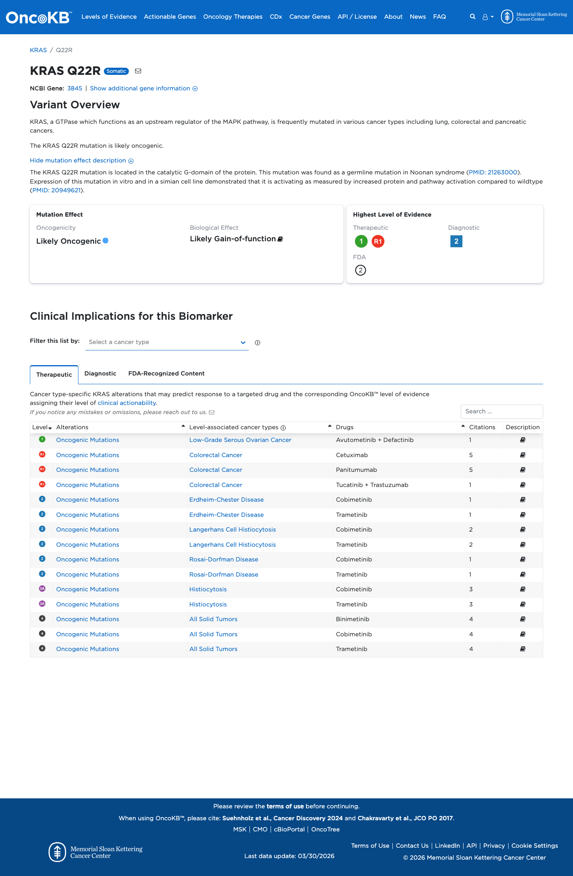The image size is (573, 876).
Task: Click Contact Us footer link
Action: pos(412,846)
